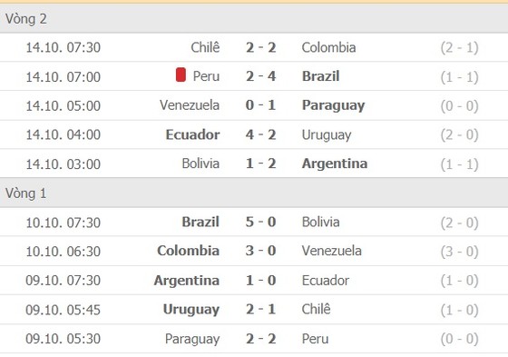Open Argentina in the 1-0 Ecuador match
Viewport: 508px width, 357px height.
click(187, 281)
